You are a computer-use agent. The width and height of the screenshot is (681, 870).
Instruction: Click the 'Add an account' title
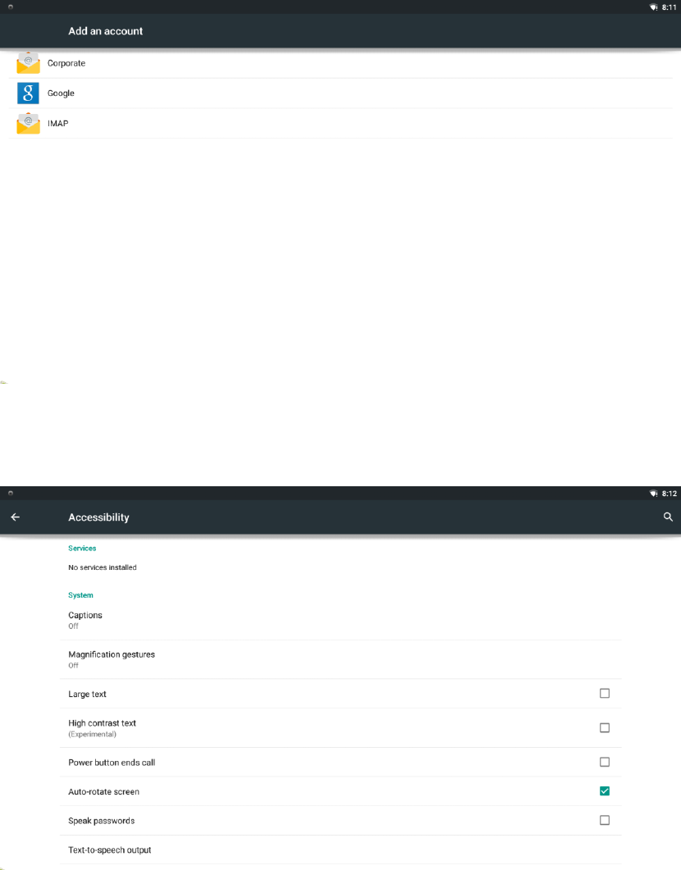[x=106, y=31]
